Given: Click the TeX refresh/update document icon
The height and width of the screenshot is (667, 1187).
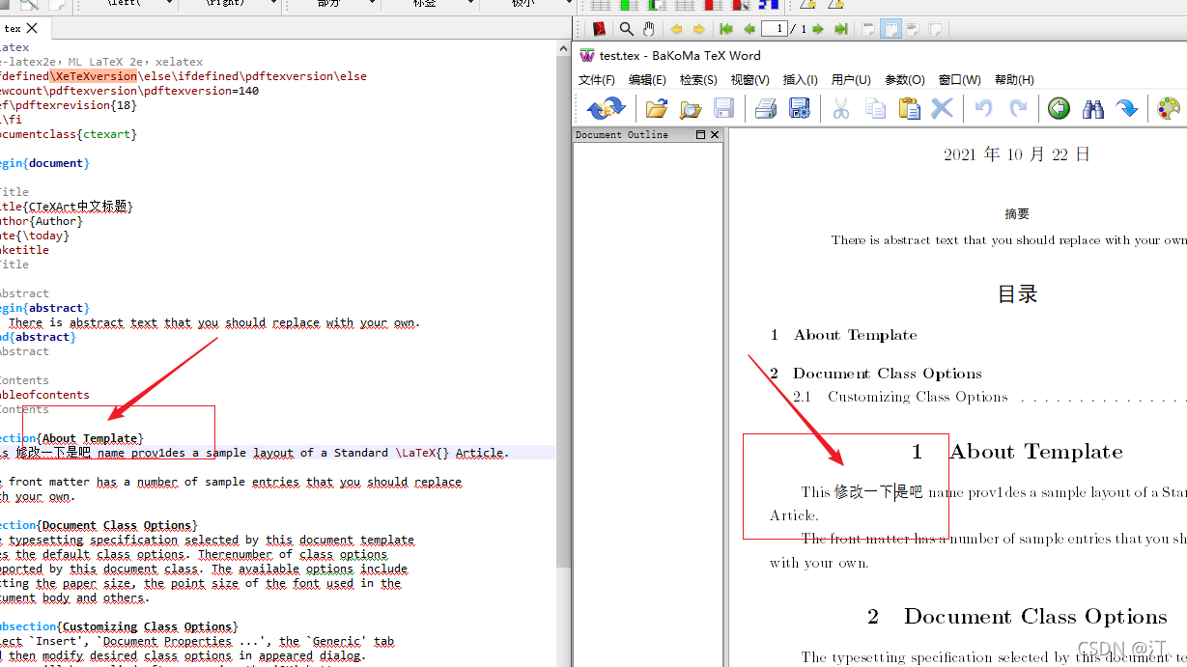Looking at the screenshot, I should 606,108.
